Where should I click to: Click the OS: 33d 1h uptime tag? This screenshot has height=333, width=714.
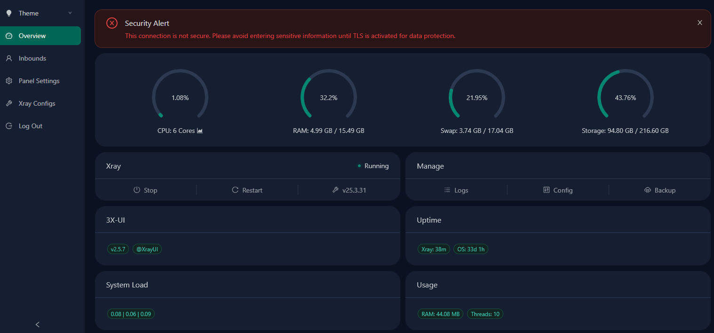pyautogui.click(x=471, y=249)
